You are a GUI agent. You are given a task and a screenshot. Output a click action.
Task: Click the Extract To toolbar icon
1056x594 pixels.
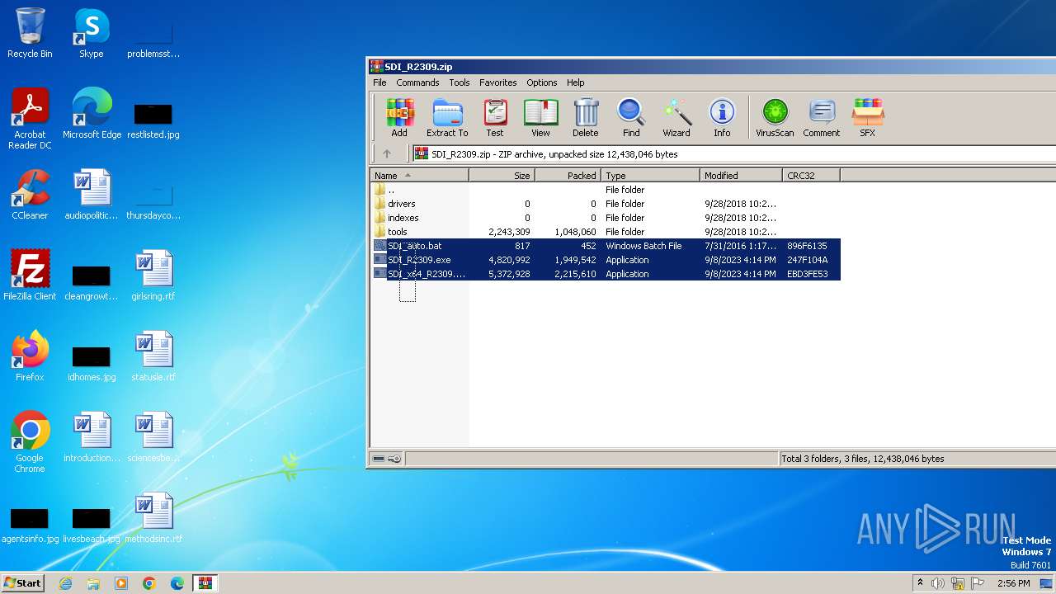(447, 117)
